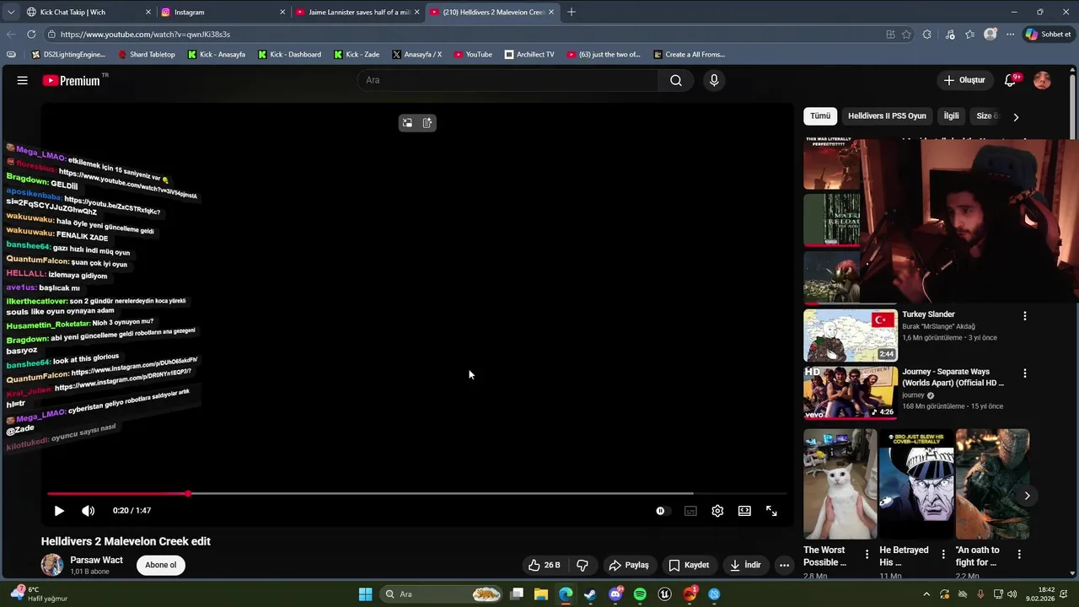Open options for An oath to fight short
This screenshot has height=607, width=1079.
tap(1019, 555)
